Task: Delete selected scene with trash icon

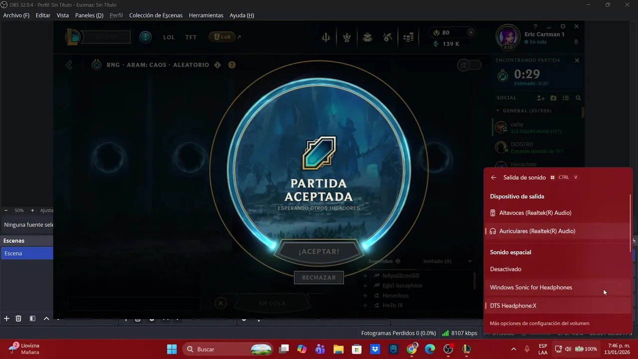Action: coord(18,319)
